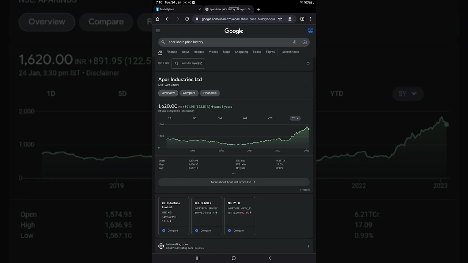Screen dimensions: 468x263
Task: Add NIFTY 50 to Compare
Action: pos(236,231)
